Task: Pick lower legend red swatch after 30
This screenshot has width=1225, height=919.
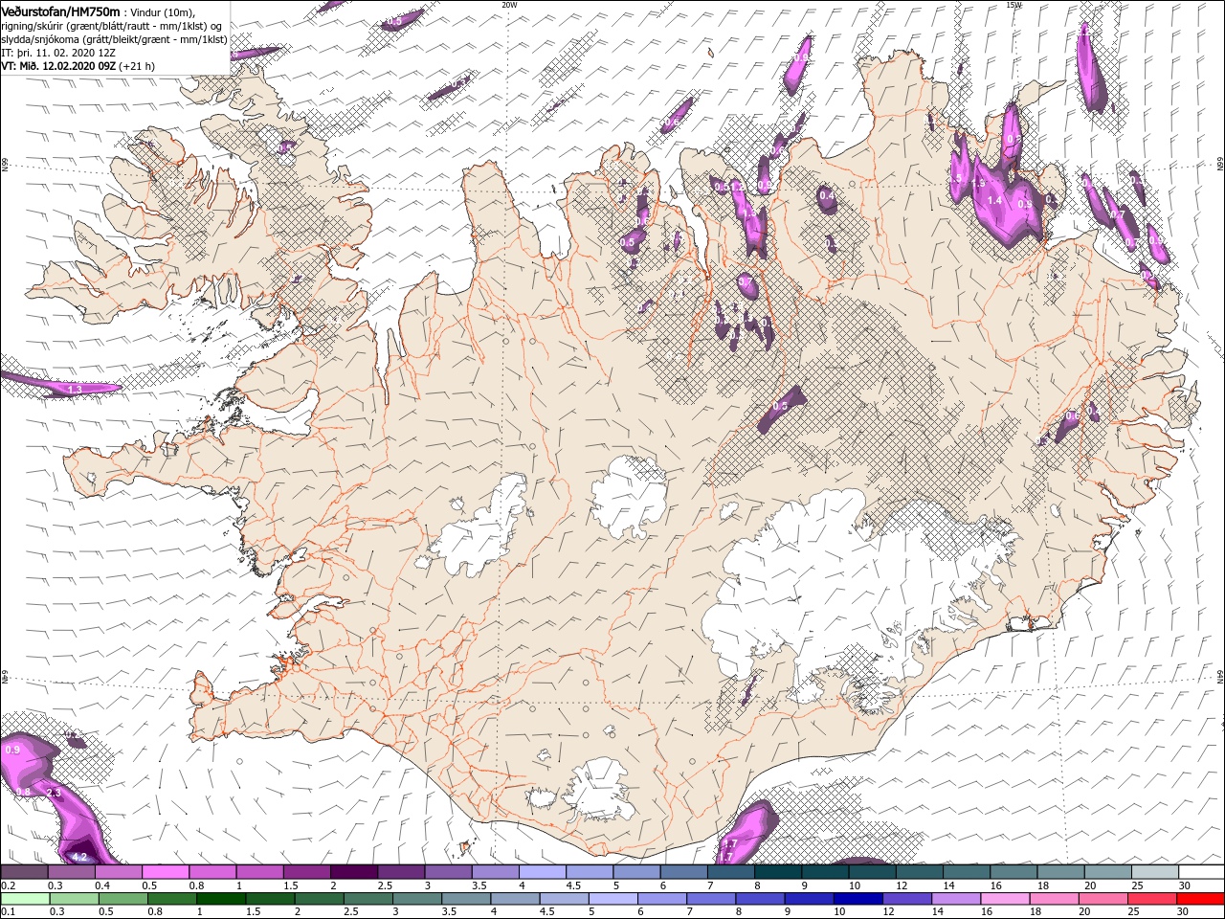Action: click(1201, 899)
